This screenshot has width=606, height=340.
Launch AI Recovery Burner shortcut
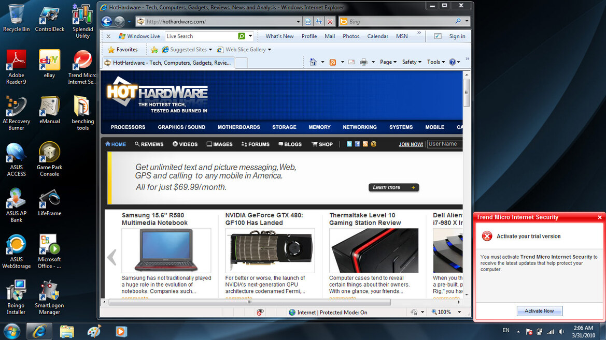coord(16,113)
